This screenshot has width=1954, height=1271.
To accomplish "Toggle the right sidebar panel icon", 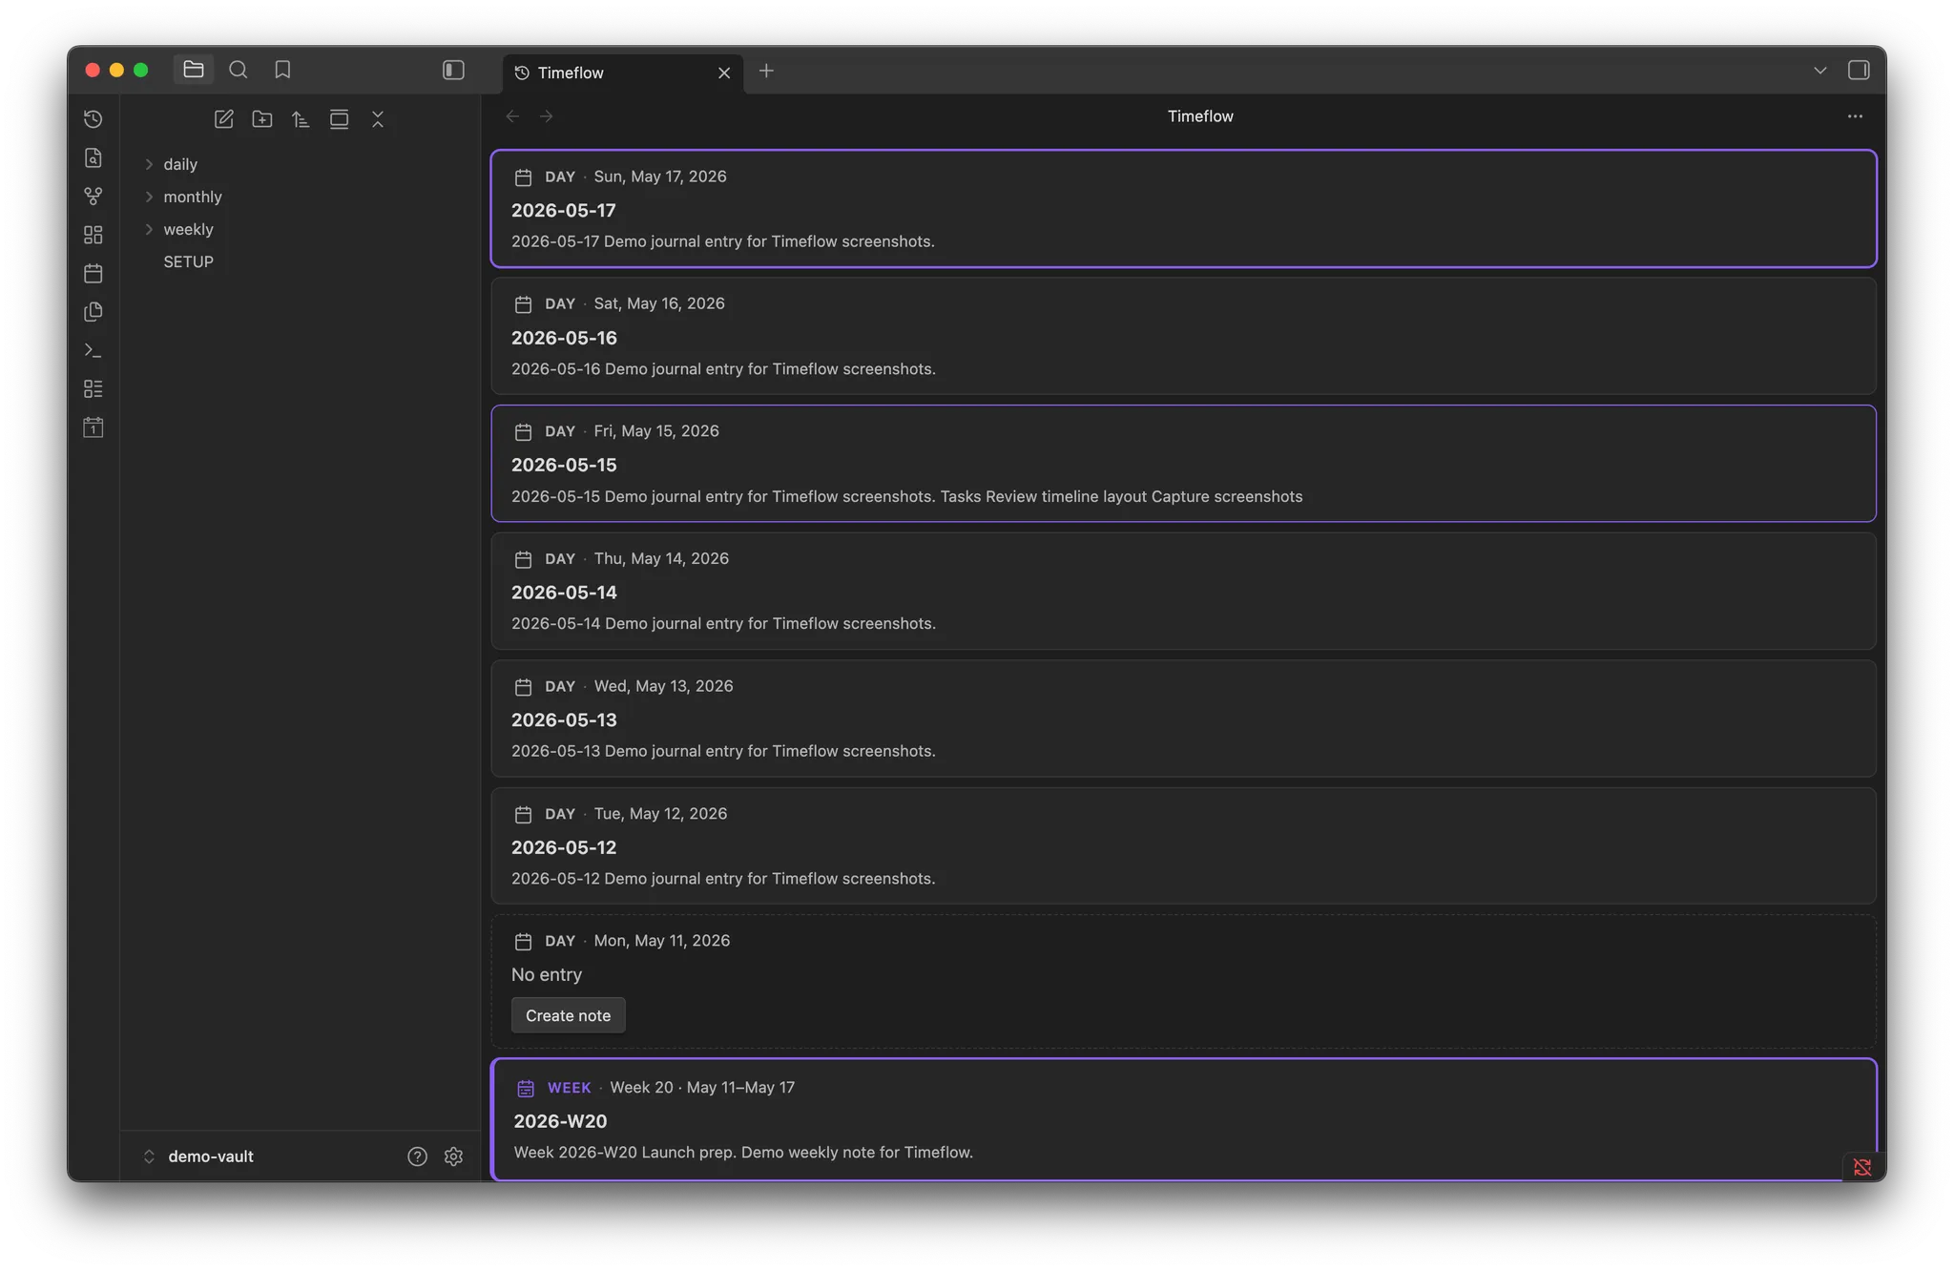I will [x=1858, y=70].
